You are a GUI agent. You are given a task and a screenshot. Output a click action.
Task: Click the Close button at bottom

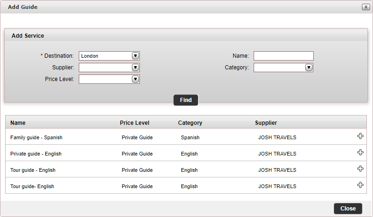click(x=348, y=209)
